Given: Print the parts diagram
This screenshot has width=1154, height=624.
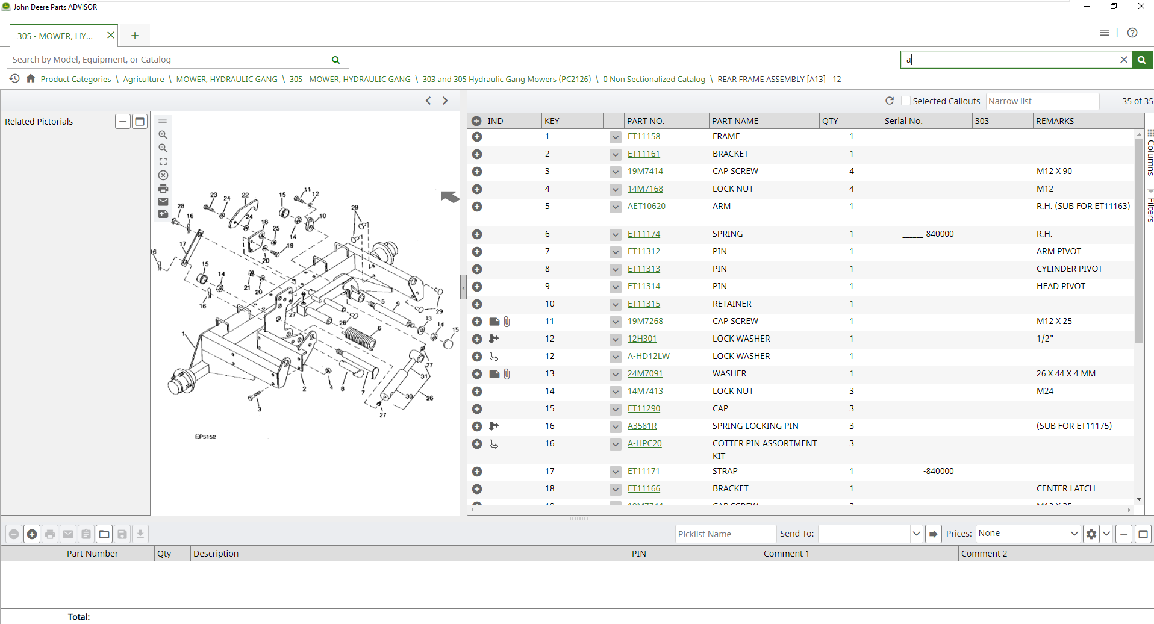Looking at the screenshot, I should 163,189.
